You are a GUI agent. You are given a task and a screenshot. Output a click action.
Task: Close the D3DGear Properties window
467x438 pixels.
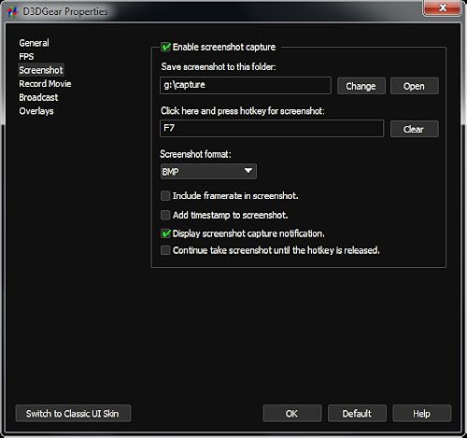click(x=442, y=7)
